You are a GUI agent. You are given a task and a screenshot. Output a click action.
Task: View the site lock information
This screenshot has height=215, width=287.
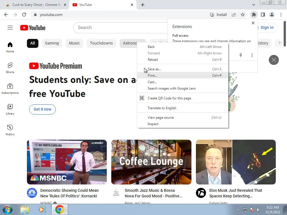pos(35,15)
